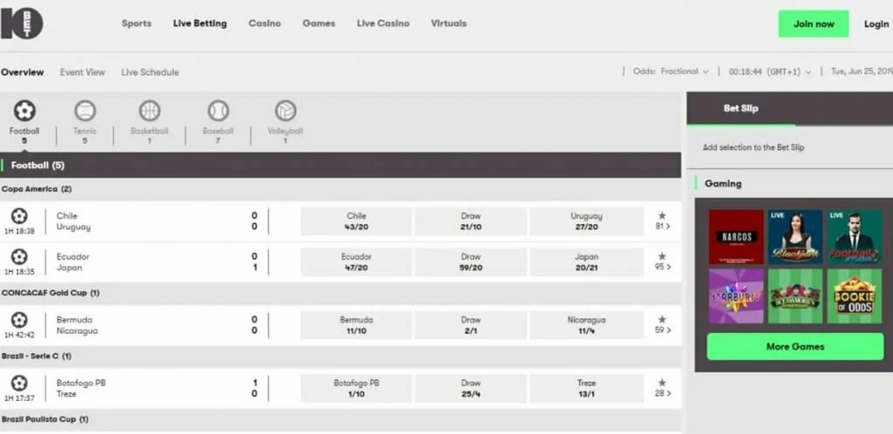
Task: Click the More Games button
Action: coord(794,346)
